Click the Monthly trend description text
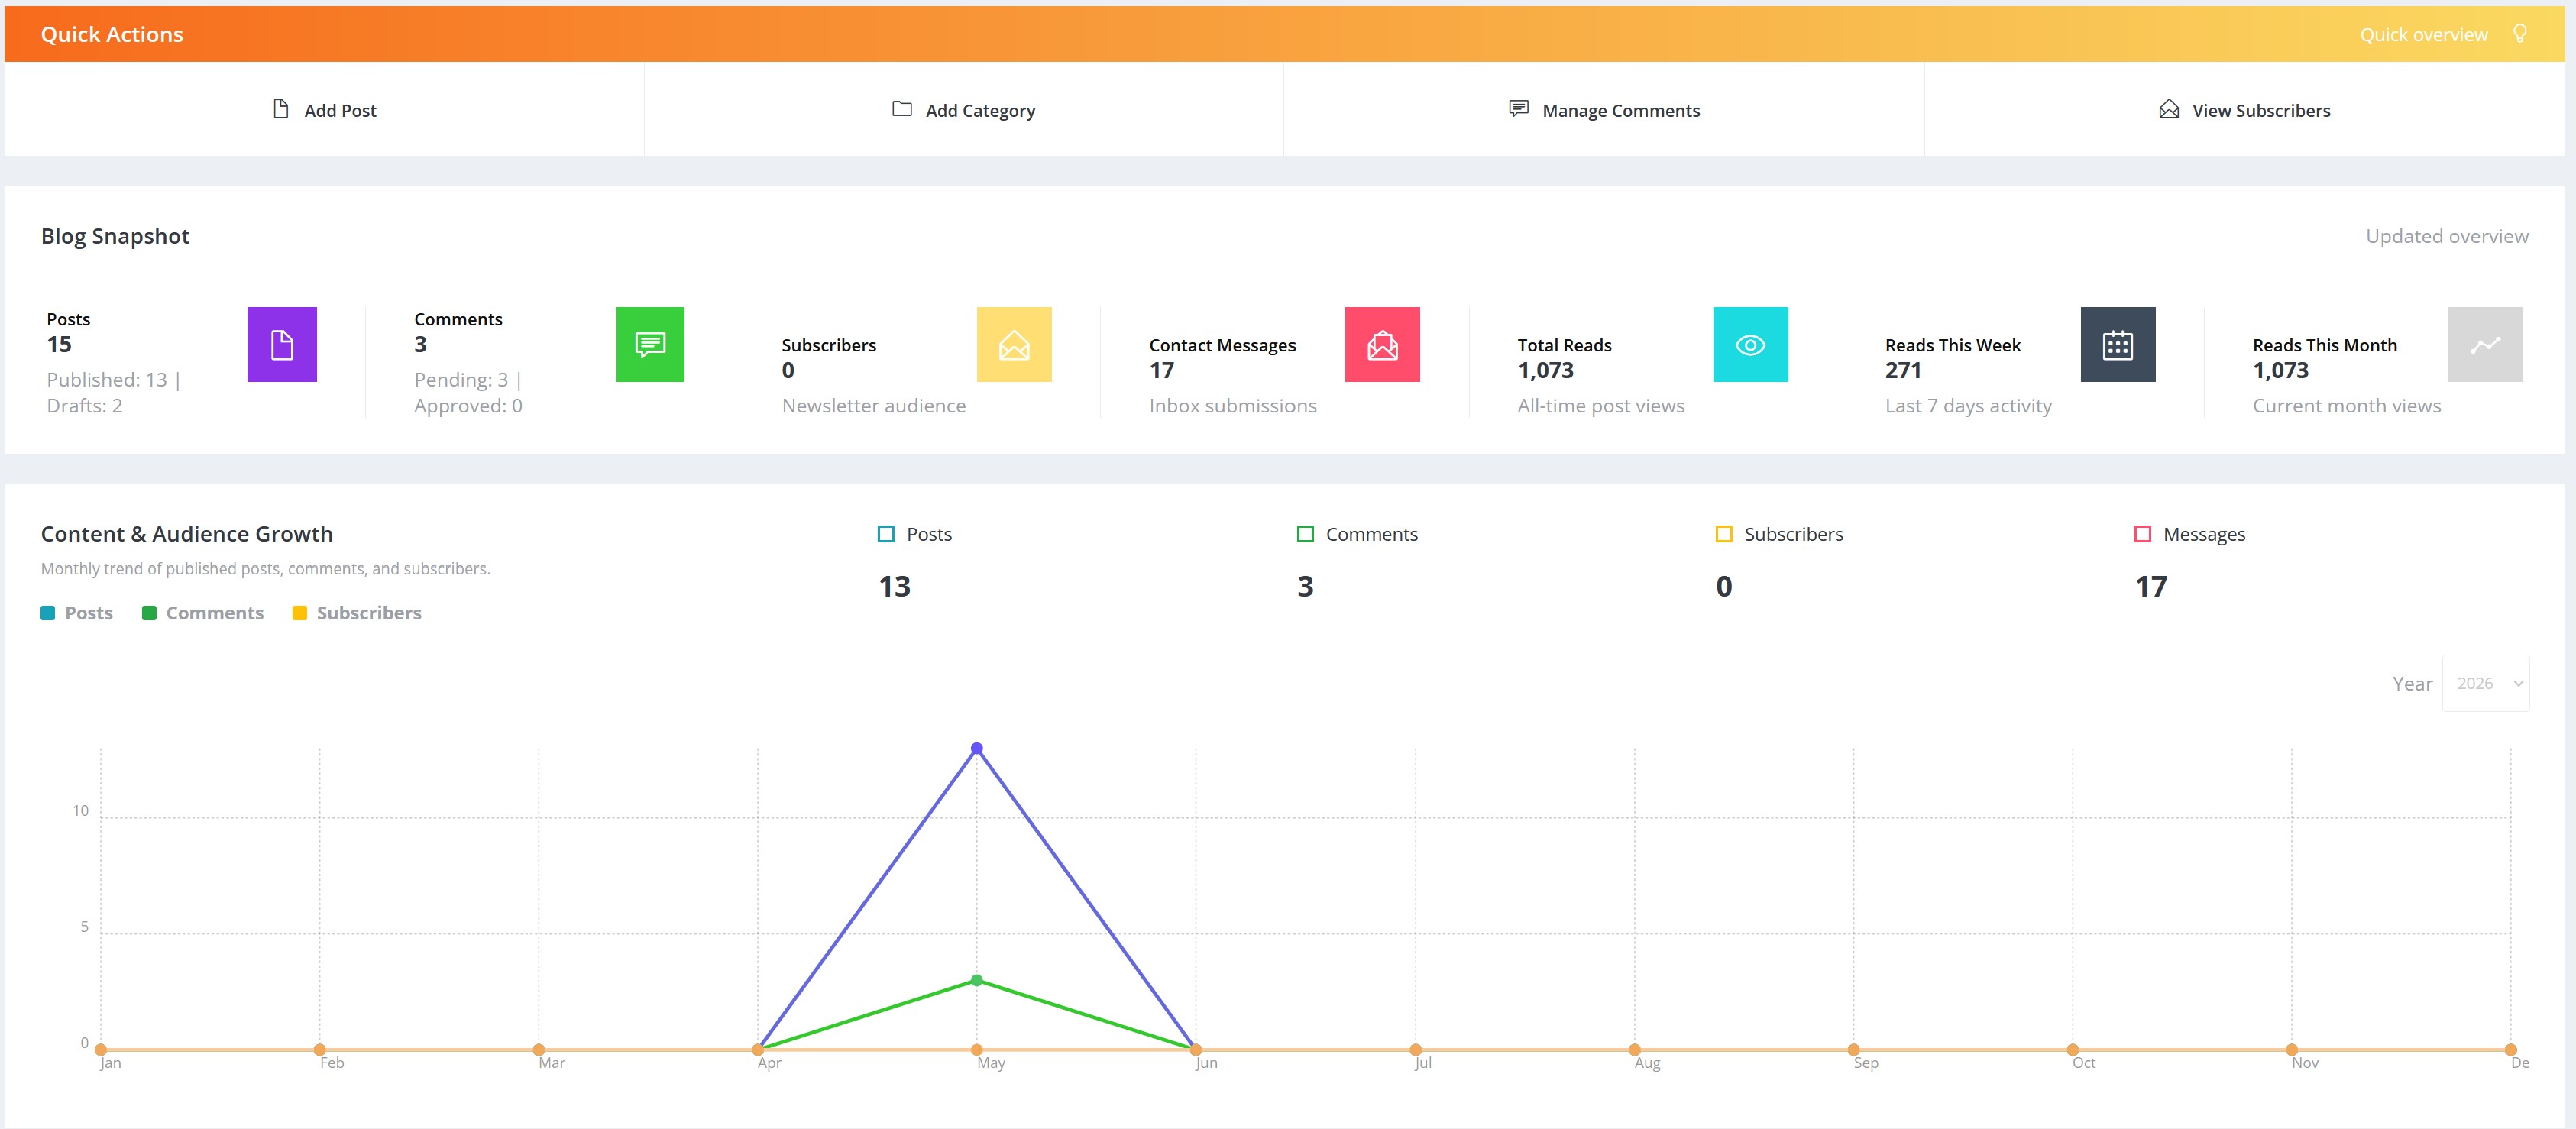 pyautogui.click(x=266, y=569)
